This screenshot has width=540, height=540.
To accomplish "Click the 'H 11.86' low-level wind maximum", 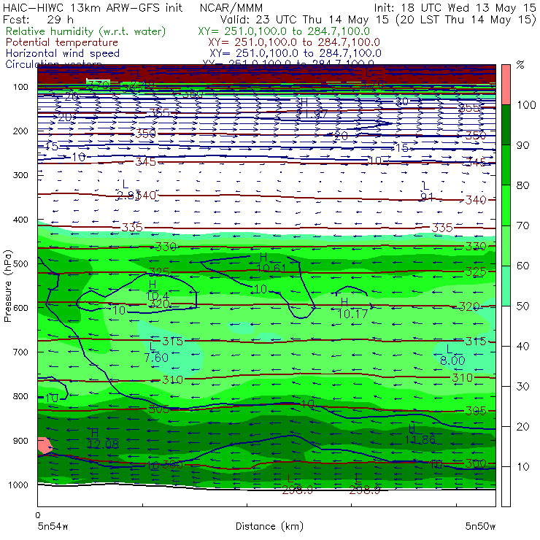I will 420,434.
